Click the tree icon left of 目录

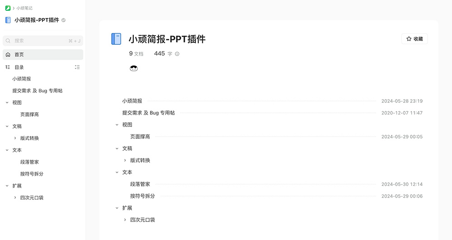point(8,67)
